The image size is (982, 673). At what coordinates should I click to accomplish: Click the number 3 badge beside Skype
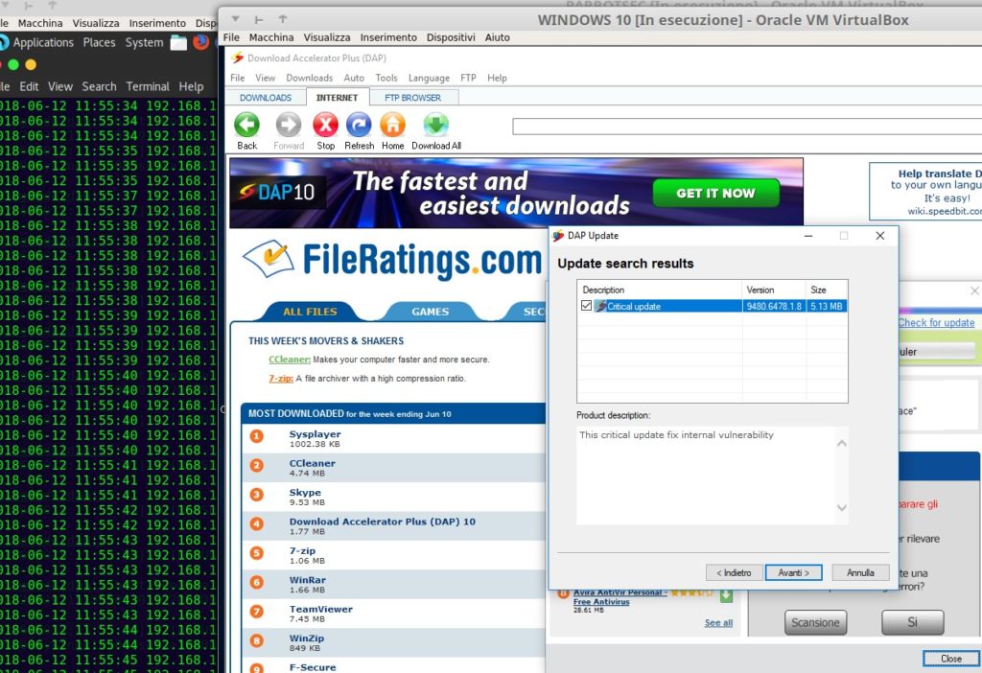[257, 495]
